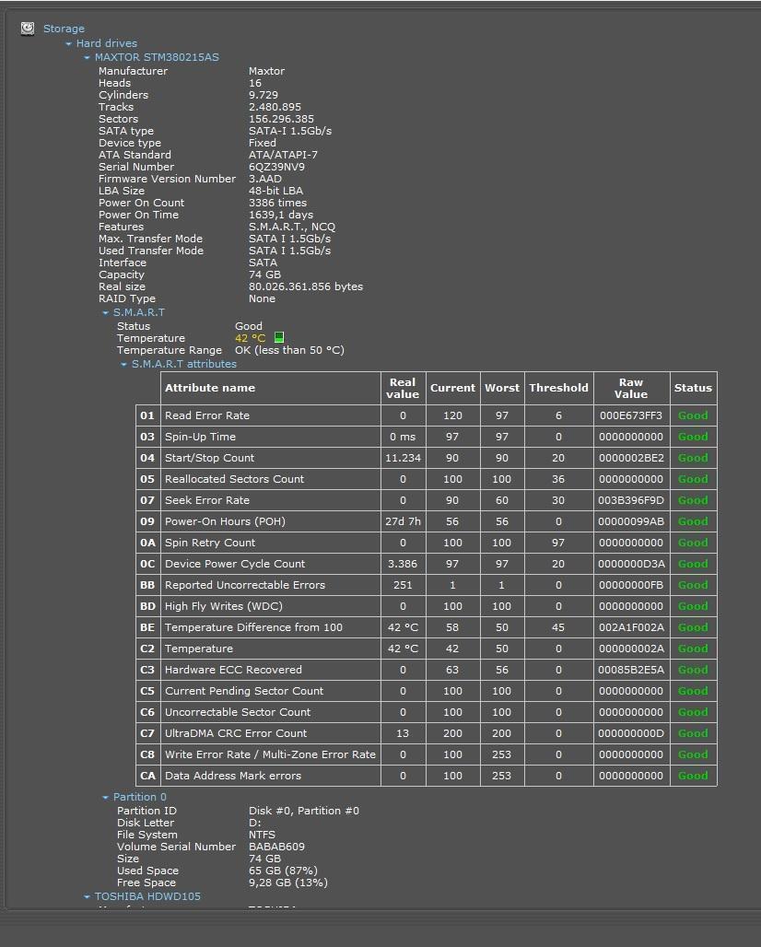Select Free Space value 9,28 GB (13%)
Viewport: 761px width, 947px height.
click(288, 883)
